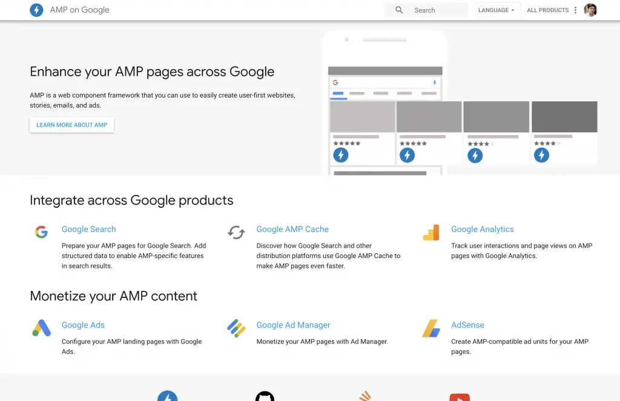Click the AMP on Google header title
Viewport: 620px width, 401px height.
(79, 10)
